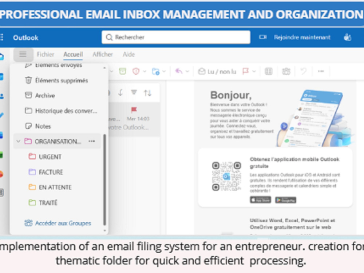
Task: Click the folder pane vertical scrollbar
Action: 104,180
